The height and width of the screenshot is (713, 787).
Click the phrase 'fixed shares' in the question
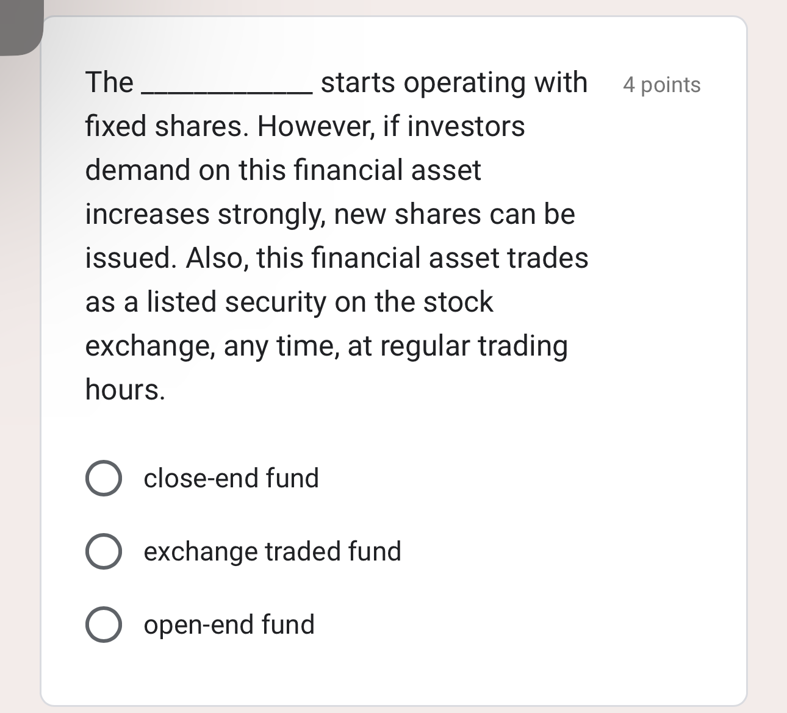pyautogui.click(x=157, y=126)
